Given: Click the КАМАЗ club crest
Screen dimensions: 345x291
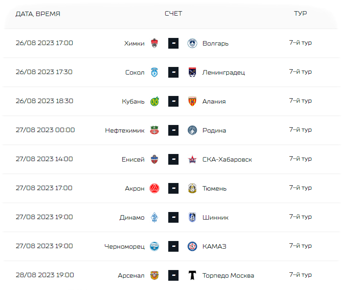Looking at the screenshot, I should click(x=192, y=246).
